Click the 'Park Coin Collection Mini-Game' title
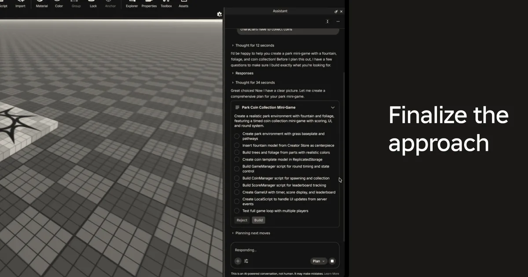The image size is (528, 277). [x=268, y=107]
